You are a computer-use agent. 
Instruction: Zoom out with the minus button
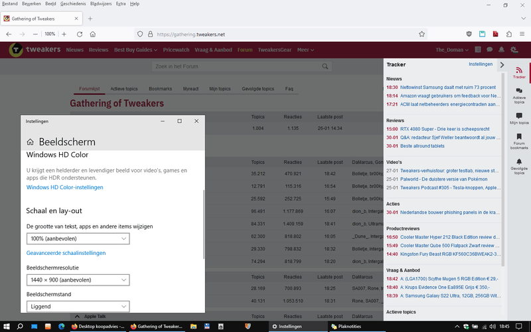point(35,35)
